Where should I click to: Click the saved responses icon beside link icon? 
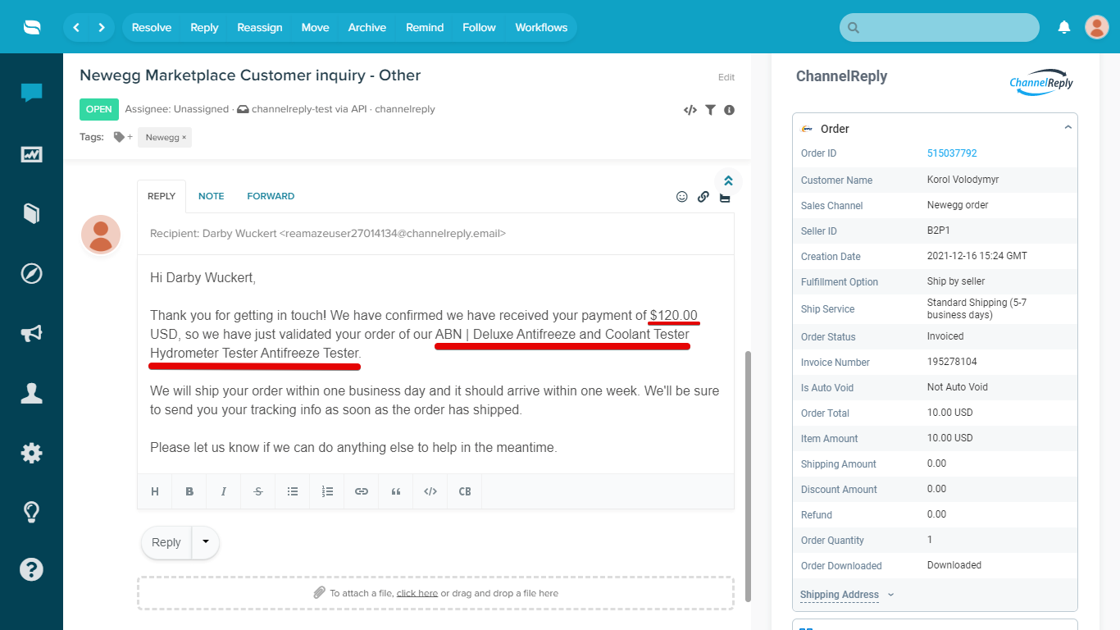click(725, 198)
